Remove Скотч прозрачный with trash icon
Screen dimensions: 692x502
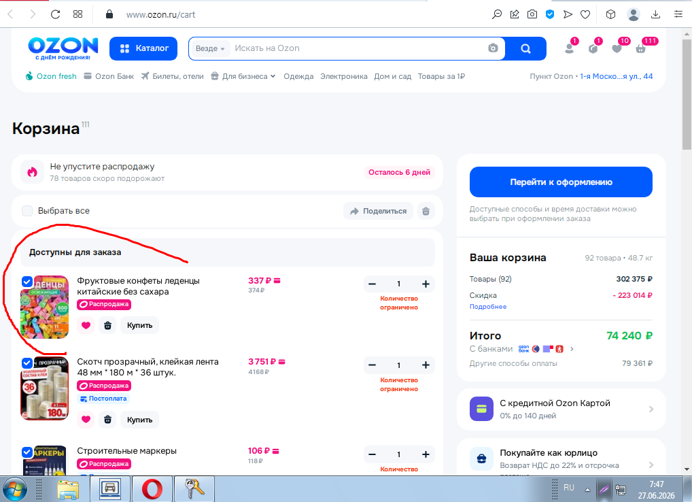pyautogui.click(x=107, y=420)
